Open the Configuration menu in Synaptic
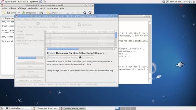This screenshot has height=110, width=196. pos(46,19)
